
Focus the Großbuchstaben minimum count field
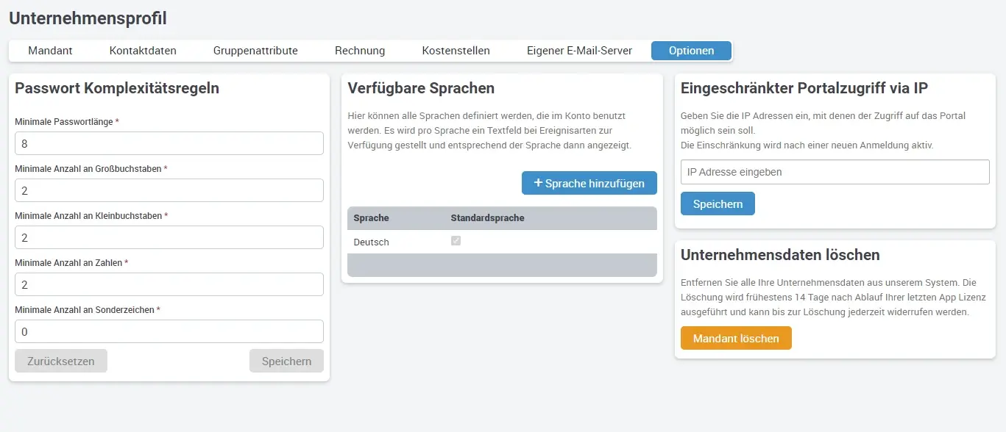coord(169,190)
